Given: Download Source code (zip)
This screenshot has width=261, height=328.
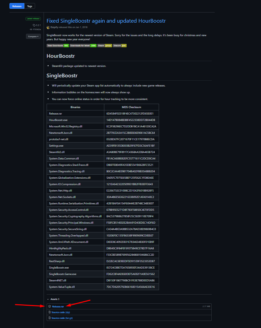Looking at the screenshot, I should (61, 312).
